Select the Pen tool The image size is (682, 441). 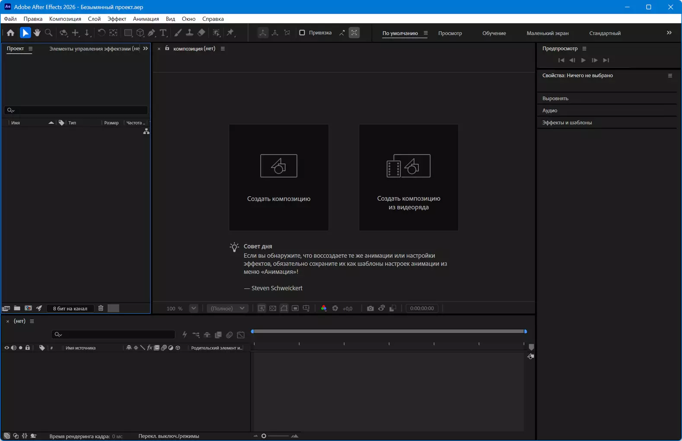(152, 33)
